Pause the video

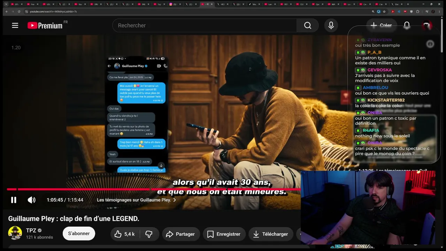point(14,200)
